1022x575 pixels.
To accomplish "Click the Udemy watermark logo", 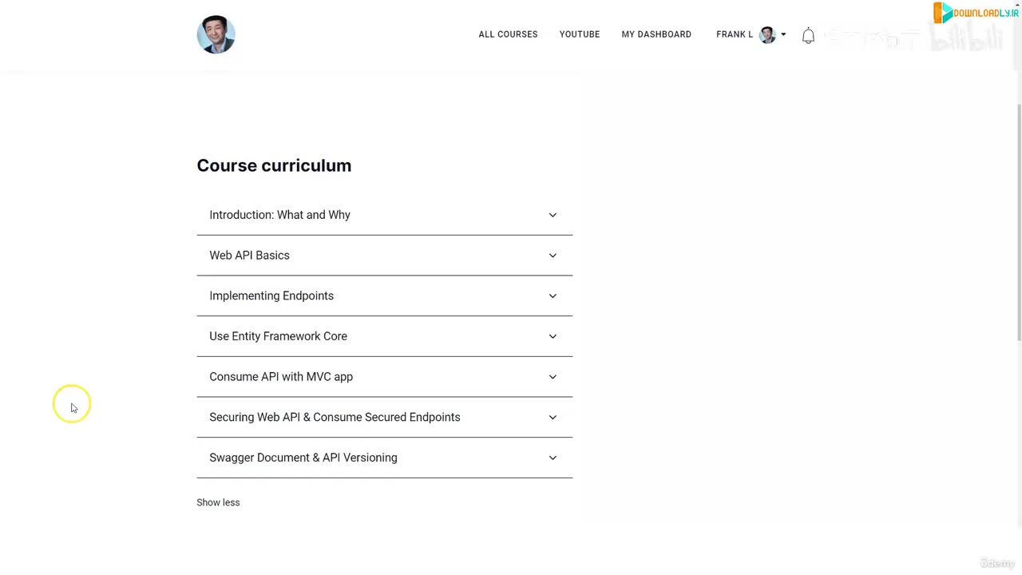I will [x=997, y=563].
